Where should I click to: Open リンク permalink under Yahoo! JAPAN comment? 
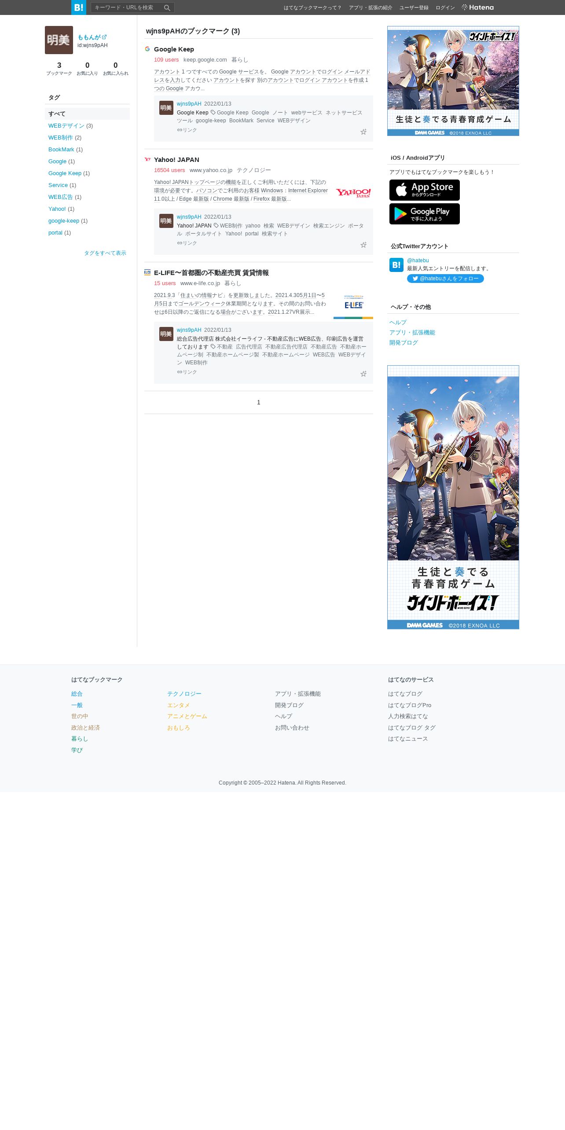187,243
